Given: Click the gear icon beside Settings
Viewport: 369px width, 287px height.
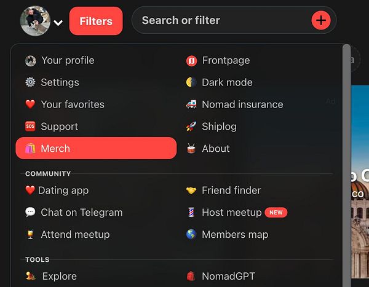Looking at the screenshot, I should [x=30, y=82].
